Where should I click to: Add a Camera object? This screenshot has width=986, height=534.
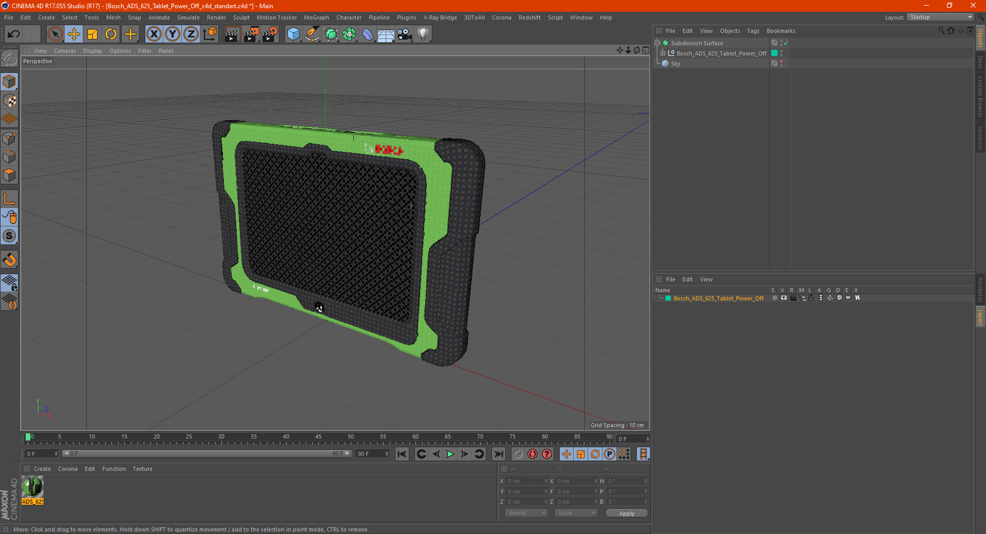pyautogui.click(x=405, y=34)
